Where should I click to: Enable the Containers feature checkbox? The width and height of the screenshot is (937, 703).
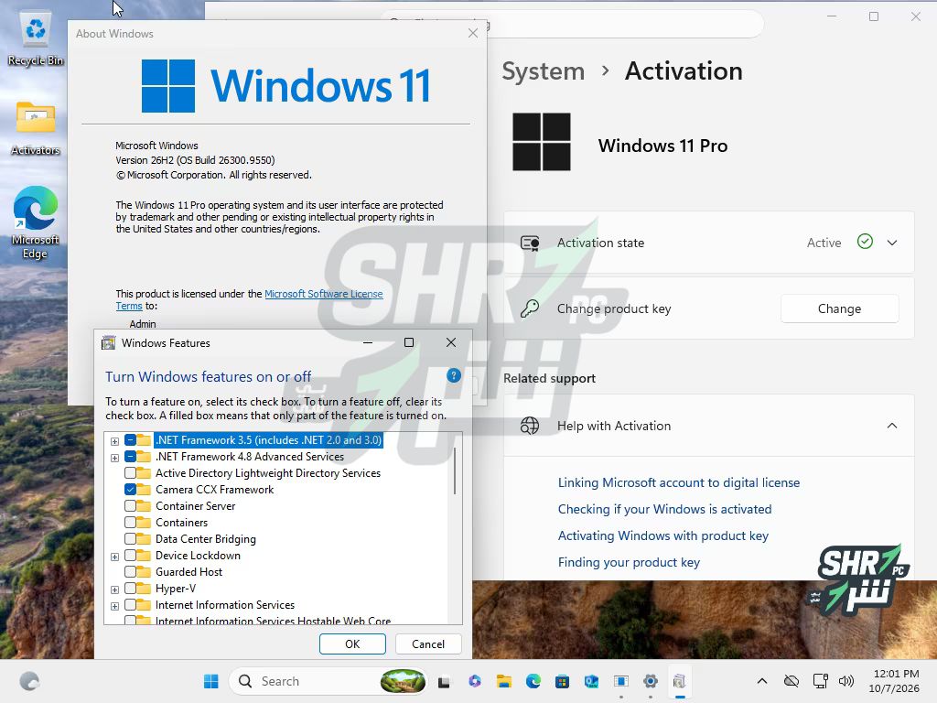(x=130, y=523)
